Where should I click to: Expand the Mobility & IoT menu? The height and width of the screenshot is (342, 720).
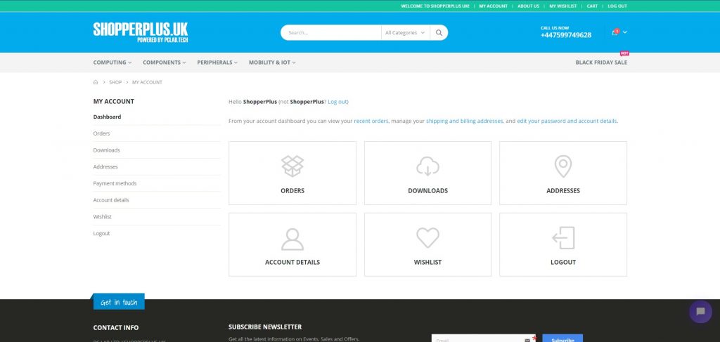(x=272, y=63)
